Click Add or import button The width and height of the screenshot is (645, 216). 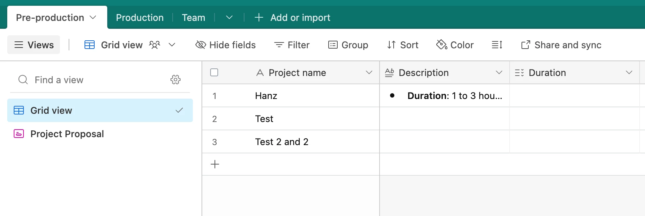[x=293, y=18]
